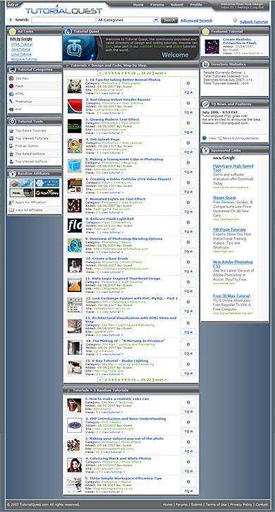Open the Forums tab in top navigation
Screen dimensions: 275x512
coord(157,4)
